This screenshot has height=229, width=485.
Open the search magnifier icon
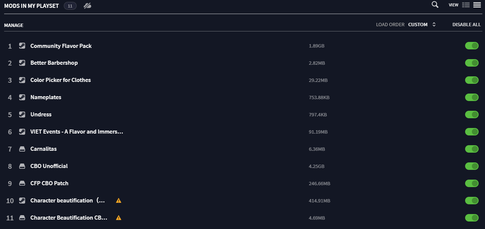tap(435, 5)
